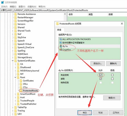Click the MSIEHistoryJournal folder icon
Image resolution: width=127 pixels, height=116 pixels.
tap(18, 71)
